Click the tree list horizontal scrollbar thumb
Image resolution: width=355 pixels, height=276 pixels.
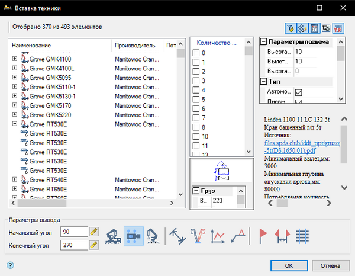pyautogui.click(x=42, y=203)
